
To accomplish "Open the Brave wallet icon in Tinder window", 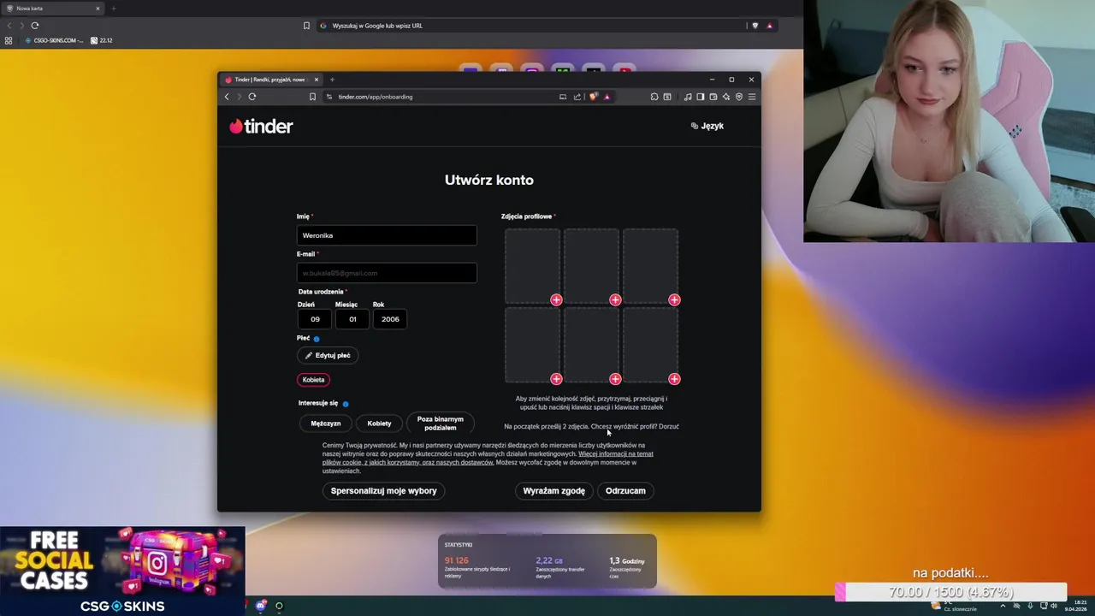I will pyautogui.click(x=713, y=97).
